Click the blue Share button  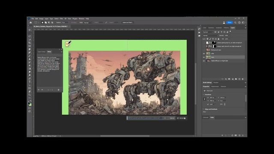tap(229, 23)
